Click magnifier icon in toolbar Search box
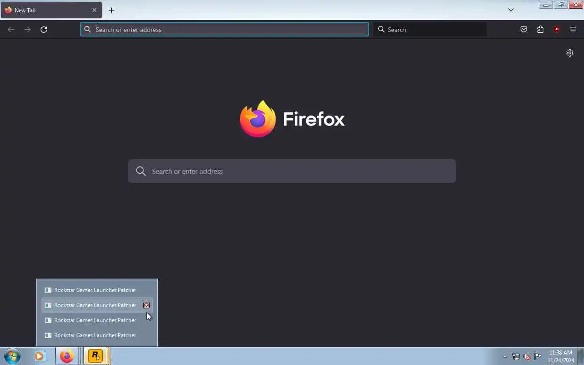584x365 pixels. coord(381,30)
